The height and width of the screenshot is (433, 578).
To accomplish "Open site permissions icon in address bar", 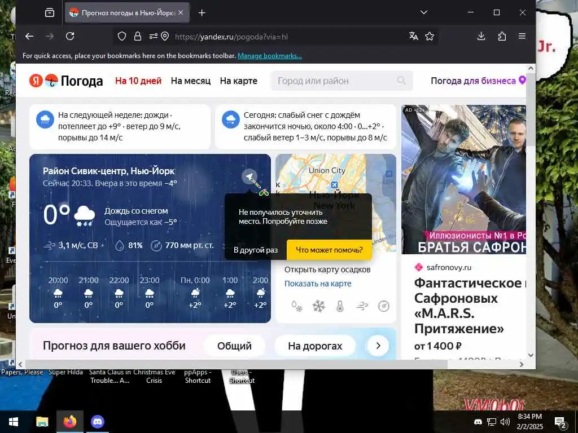I will coord(153,36).
